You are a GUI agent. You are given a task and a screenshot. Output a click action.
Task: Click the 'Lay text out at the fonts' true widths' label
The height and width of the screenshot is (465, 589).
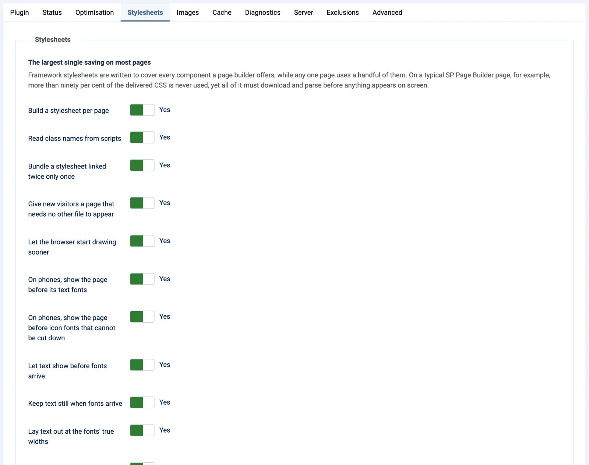tap(71, 436)
